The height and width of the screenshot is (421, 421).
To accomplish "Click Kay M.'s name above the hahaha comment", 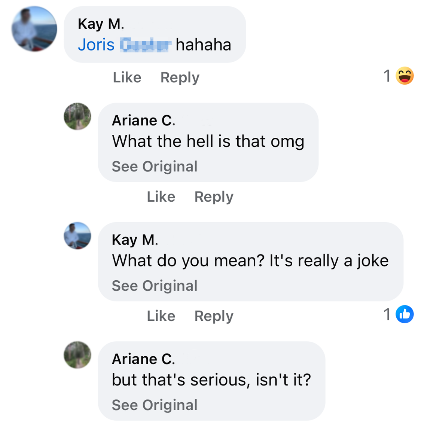I will 101,24.
